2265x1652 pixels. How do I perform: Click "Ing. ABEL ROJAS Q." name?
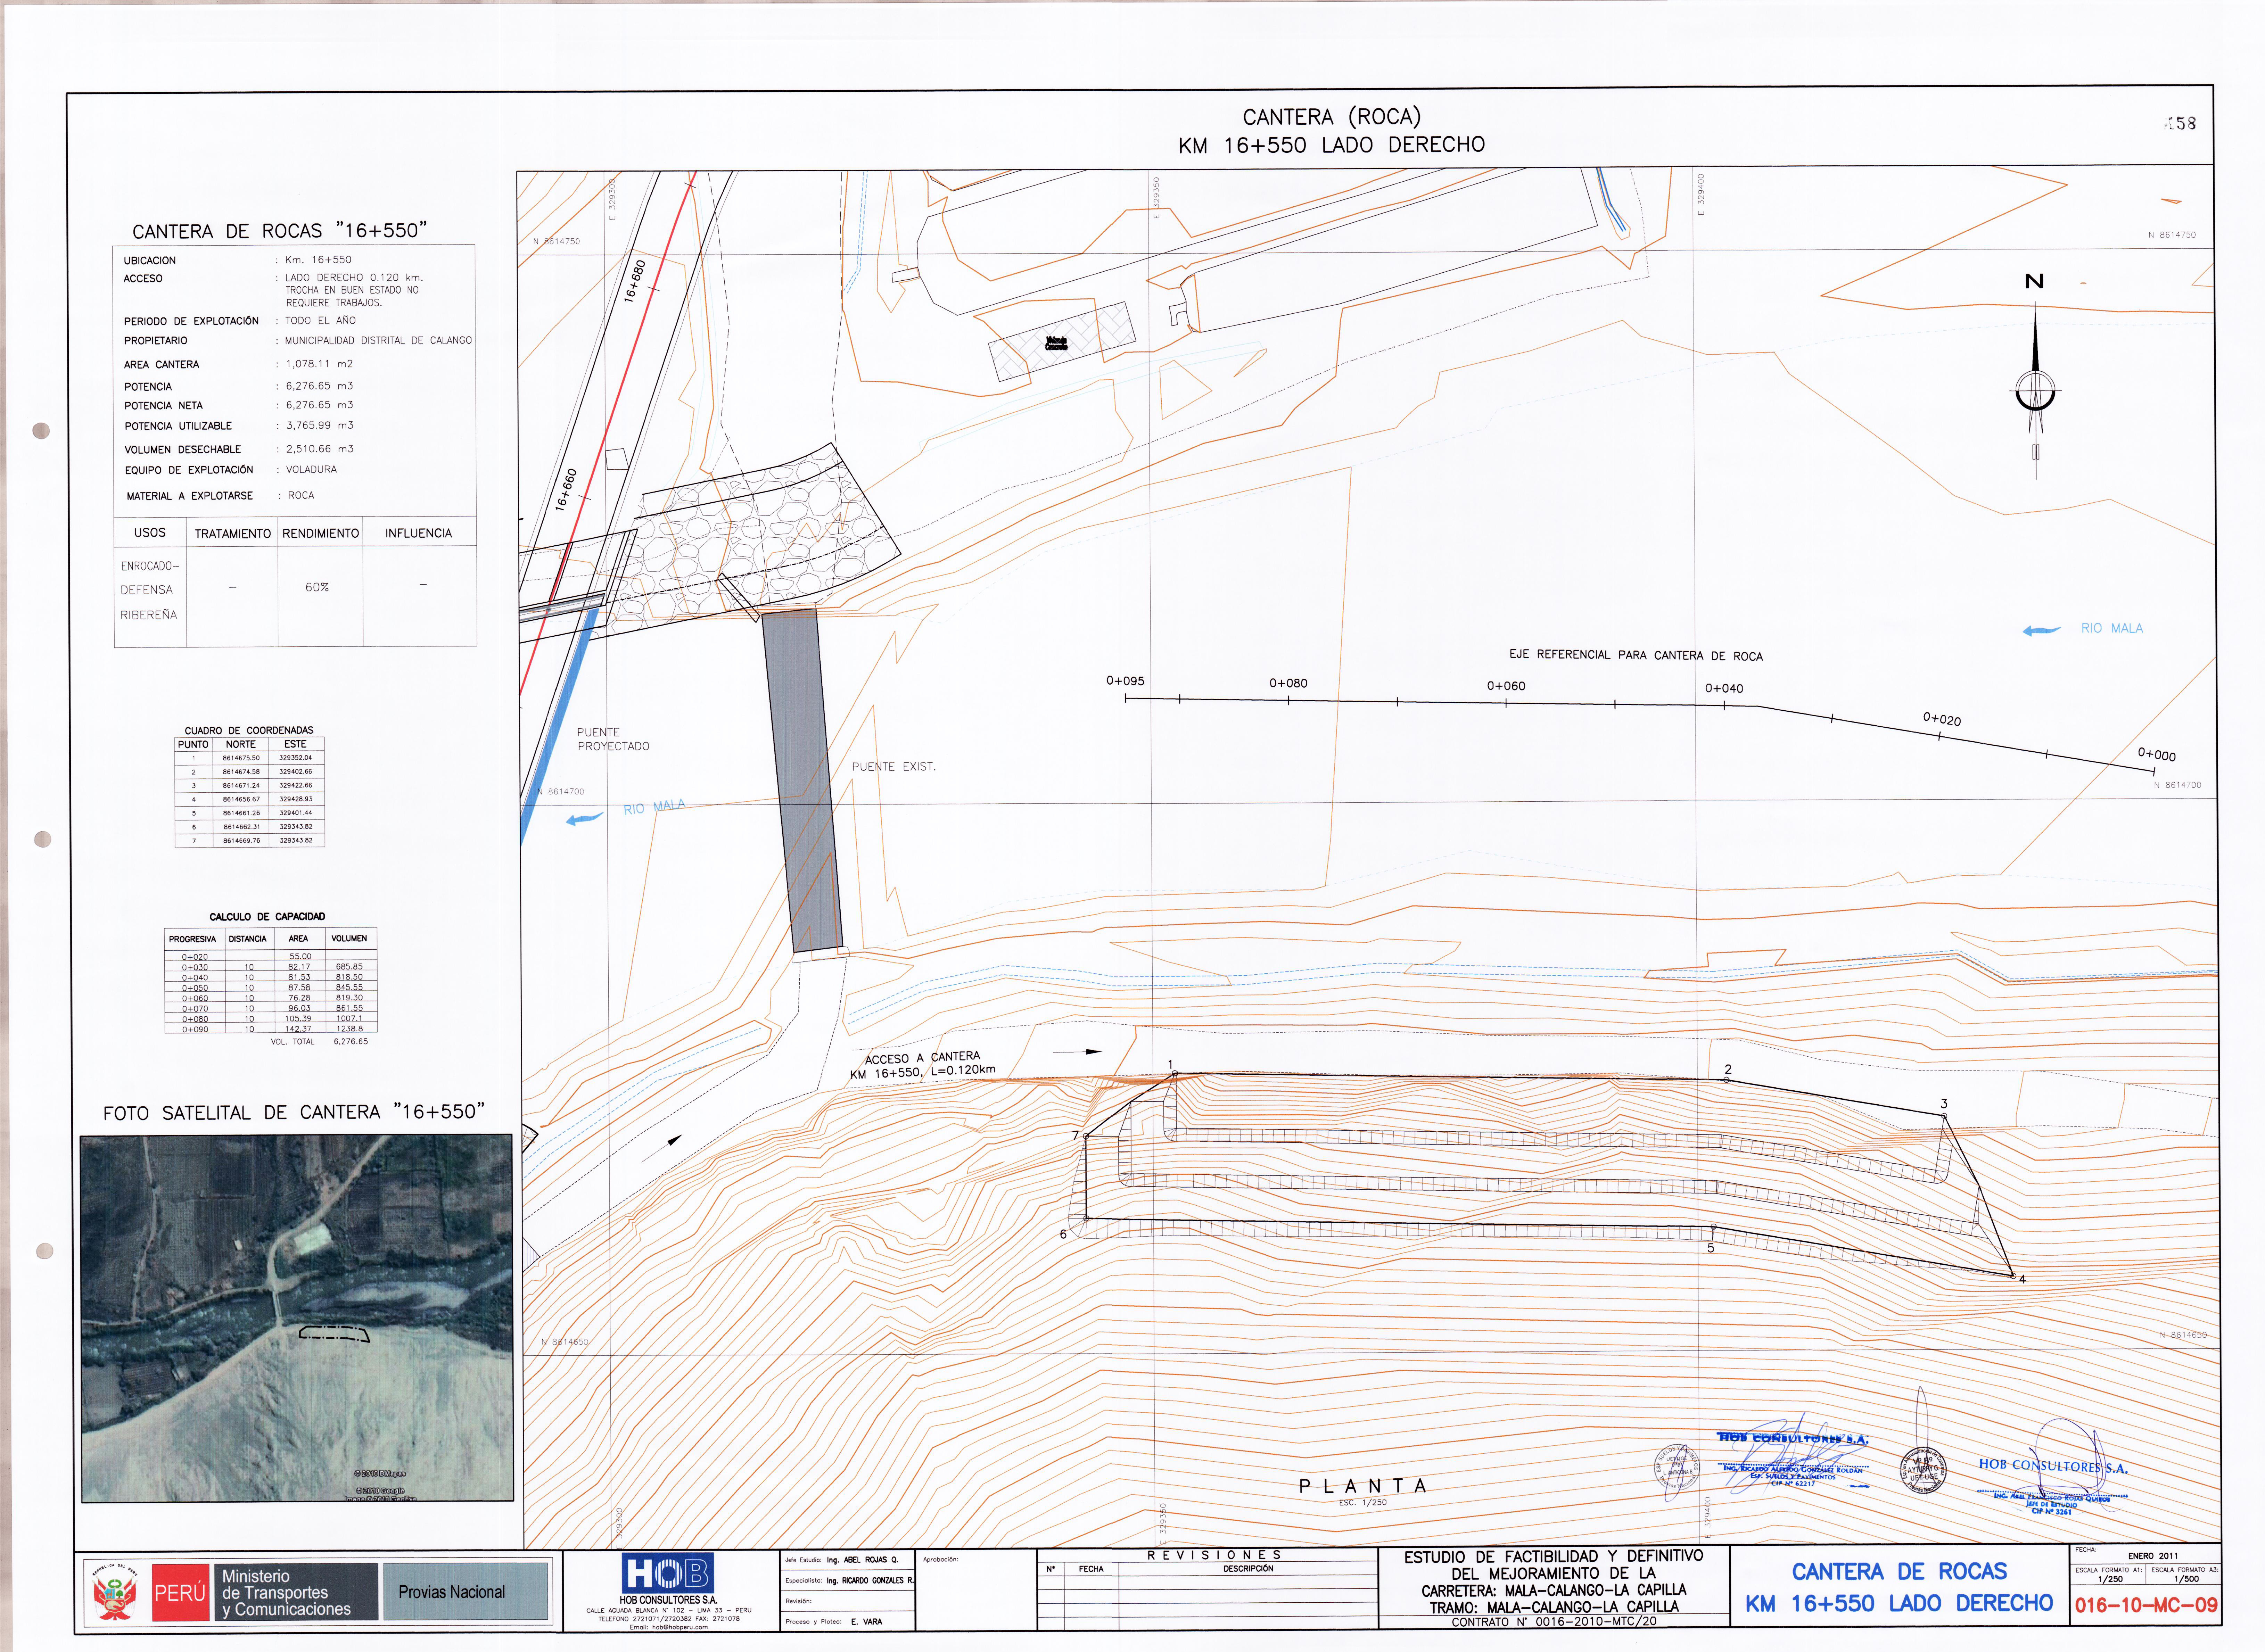tap(862, 1560)
